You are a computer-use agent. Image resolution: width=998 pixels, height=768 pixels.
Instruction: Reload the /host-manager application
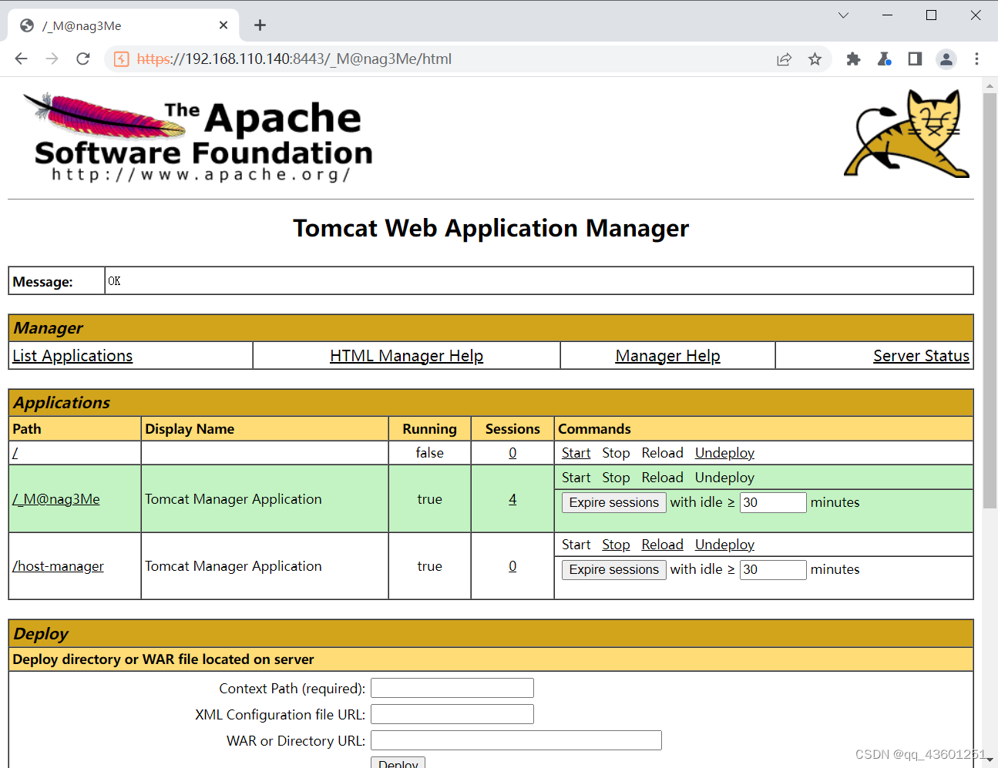point(662,545)
